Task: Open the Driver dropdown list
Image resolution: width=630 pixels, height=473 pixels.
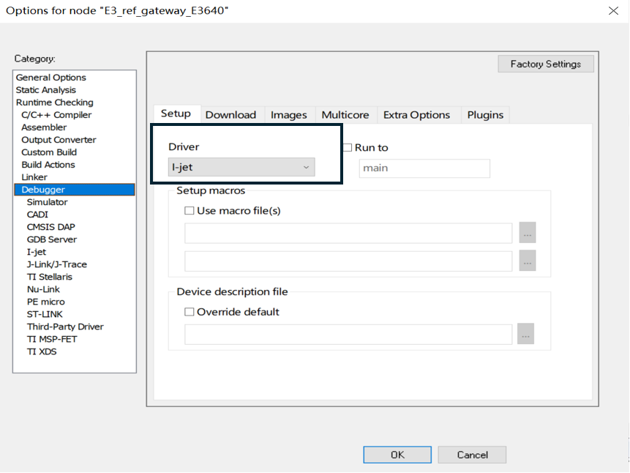Action: pos(241,168)
